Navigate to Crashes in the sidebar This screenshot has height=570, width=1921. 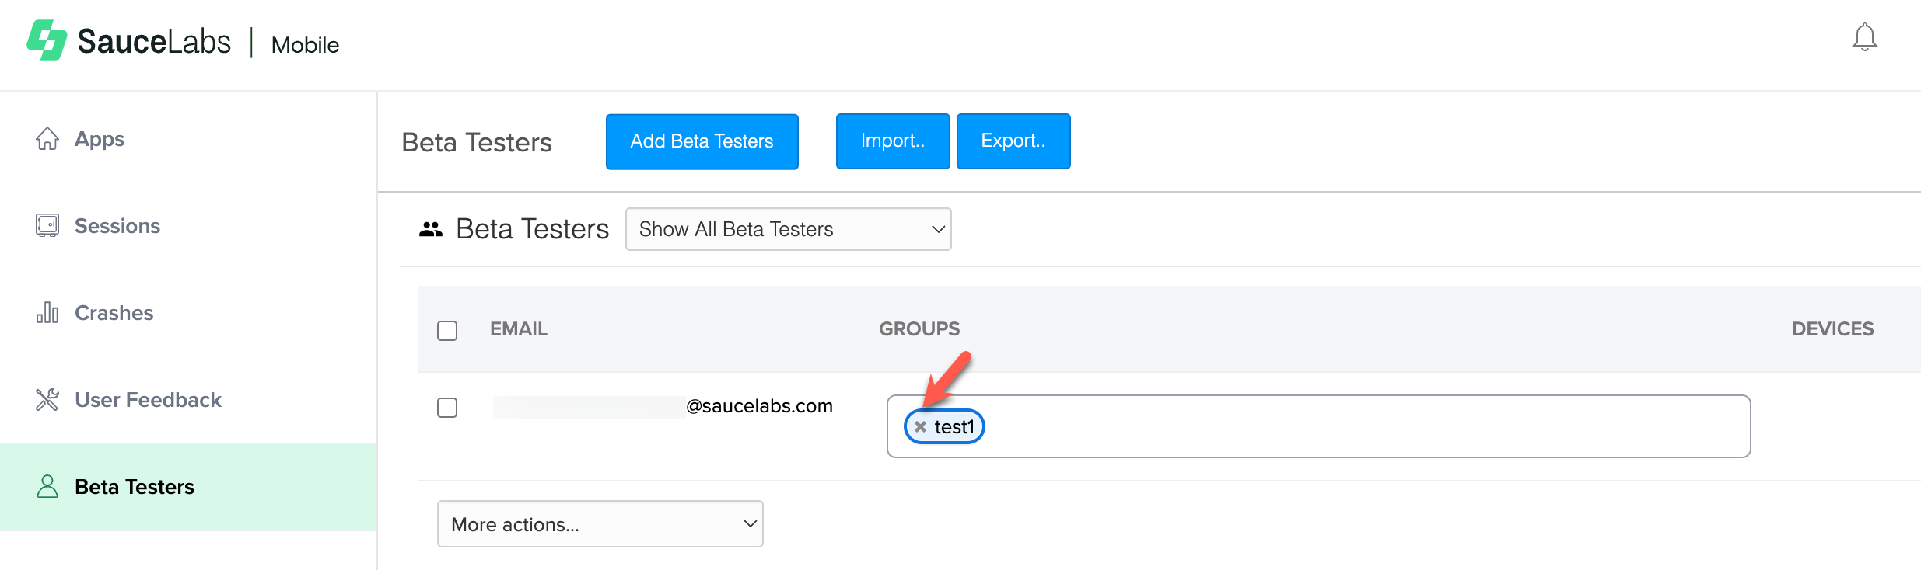[114, 313]
